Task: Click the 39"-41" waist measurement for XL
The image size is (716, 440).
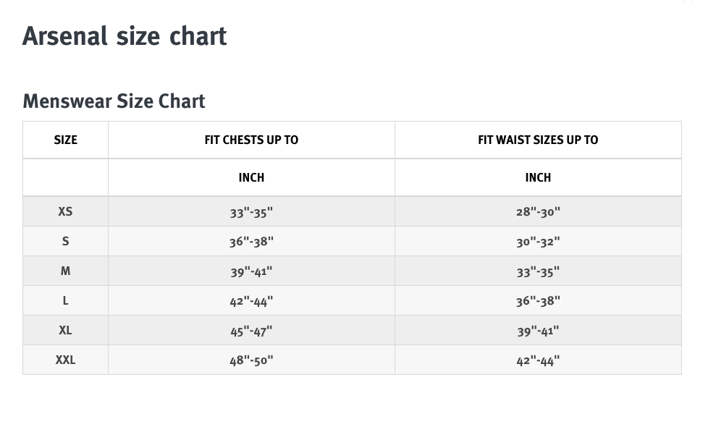Action: (x=538, y=331)
